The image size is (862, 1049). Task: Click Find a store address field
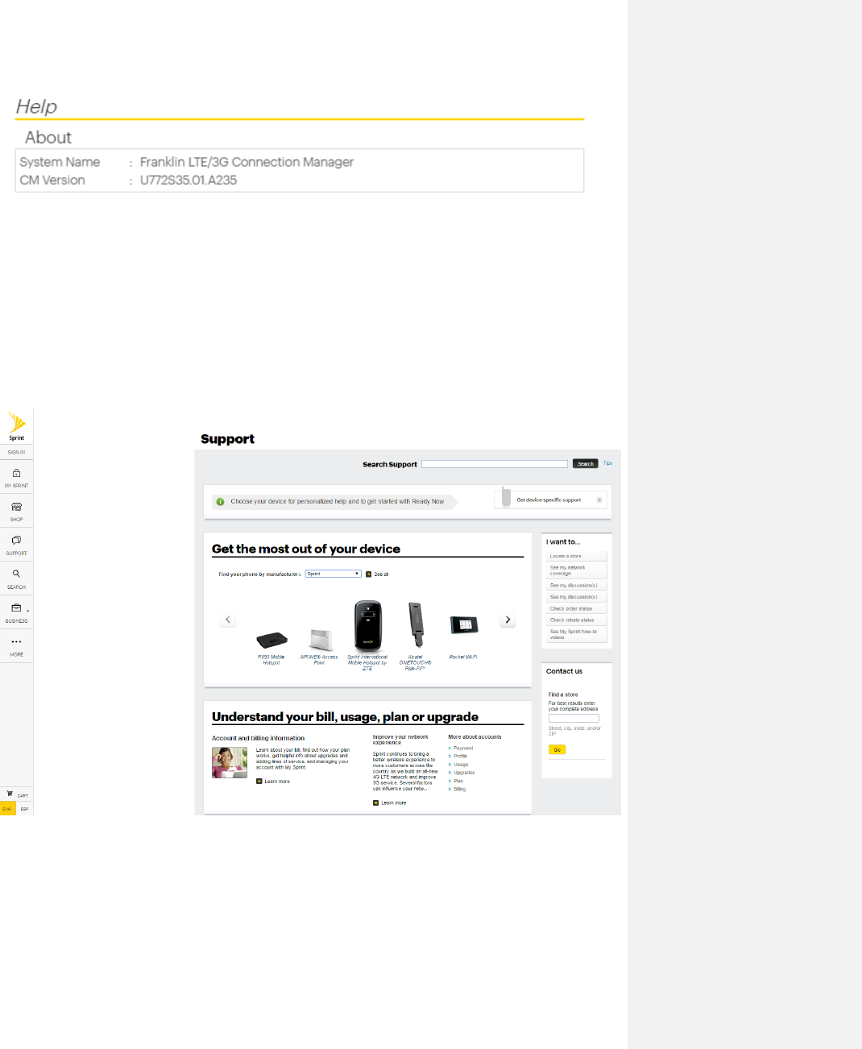[574, 719]
